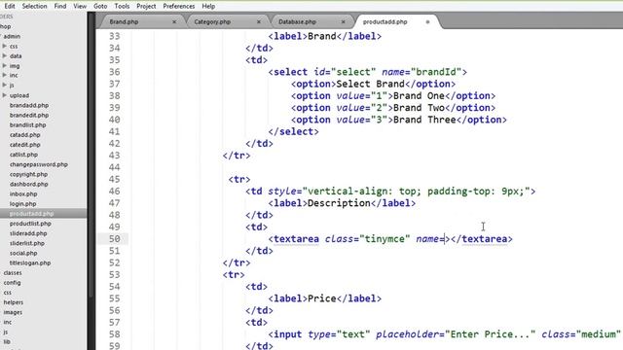Screen dimensions: 623x350
Task: Open slideradd.php from sidebar
Action: point(28,233)
